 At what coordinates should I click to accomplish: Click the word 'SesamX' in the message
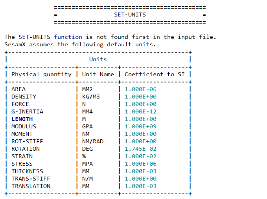(15, 44)
